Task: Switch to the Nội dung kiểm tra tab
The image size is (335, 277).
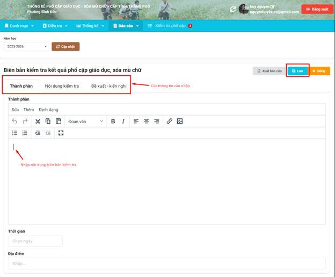Action: [x=62, y=86]
